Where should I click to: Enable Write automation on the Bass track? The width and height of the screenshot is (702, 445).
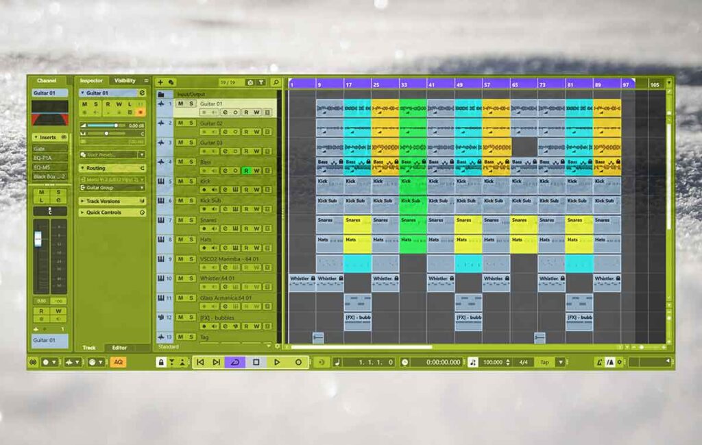tap(256, 171)
